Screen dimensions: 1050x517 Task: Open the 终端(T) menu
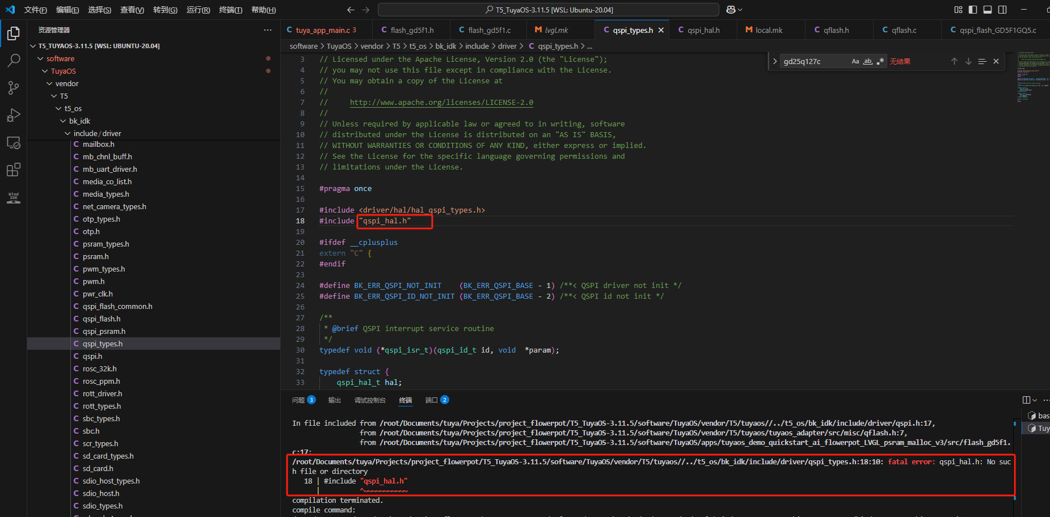tap(230, 10)
